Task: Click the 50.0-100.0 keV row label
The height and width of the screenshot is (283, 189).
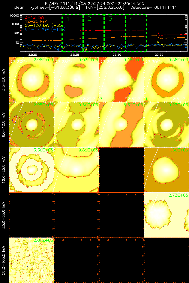Action: tap(4, 260)
